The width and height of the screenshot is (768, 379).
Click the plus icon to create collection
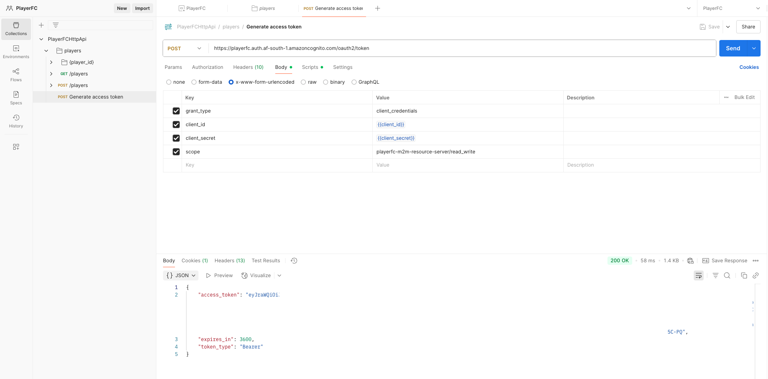coord(41,25)
